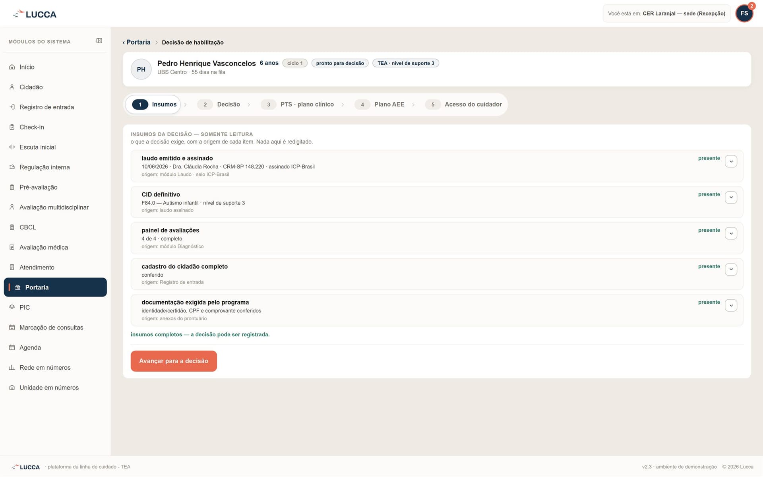The height and width of the screenshot is (477, 763).
Task: Click the LUCCA logo in the header
Action: click(x=35, y=14)
